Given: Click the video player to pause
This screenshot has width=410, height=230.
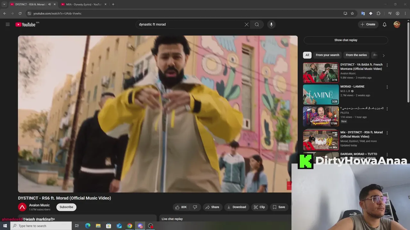Looking at the screenshot, I should (x=158, y=114).
